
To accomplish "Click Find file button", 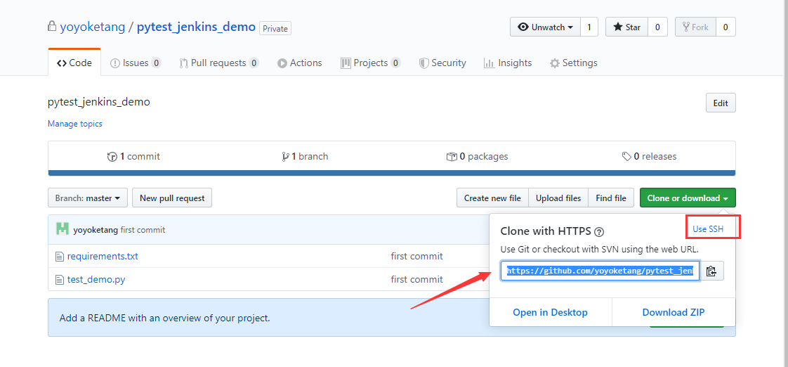I will [x=611, y=198].
